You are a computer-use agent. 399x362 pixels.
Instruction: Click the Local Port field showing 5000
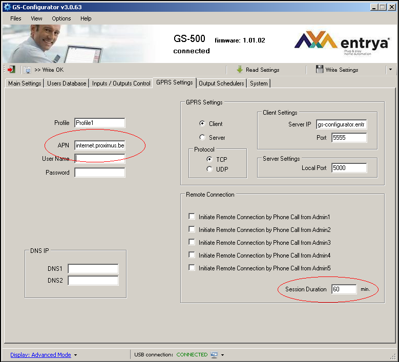(x=349, y=168)
